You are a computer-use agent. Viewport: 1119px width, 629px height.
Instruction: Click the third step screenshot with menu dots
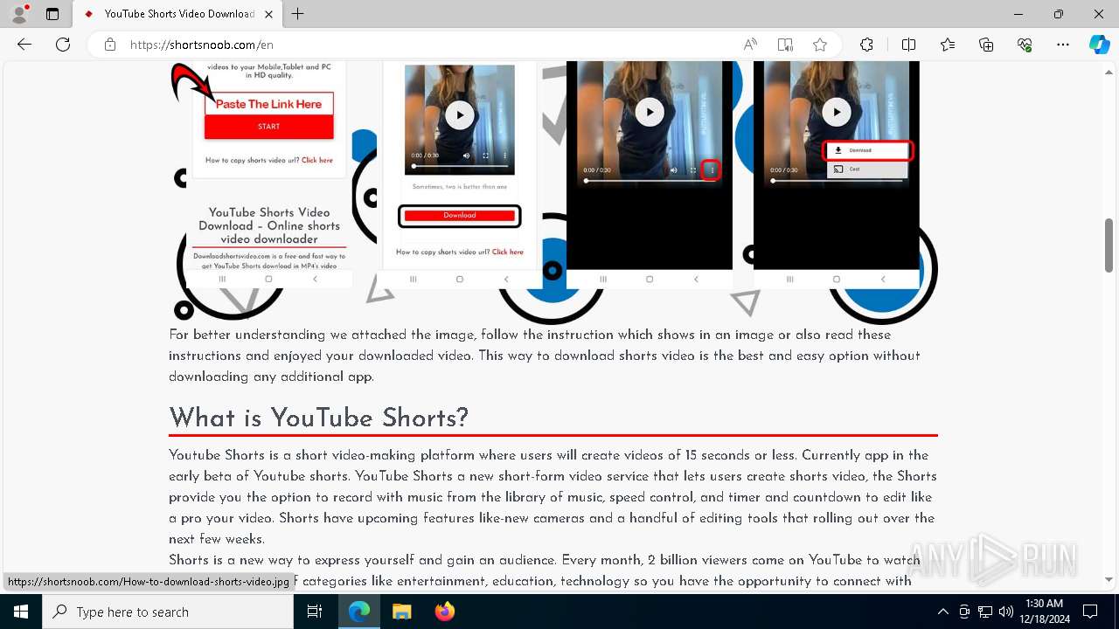coord(650,175)
